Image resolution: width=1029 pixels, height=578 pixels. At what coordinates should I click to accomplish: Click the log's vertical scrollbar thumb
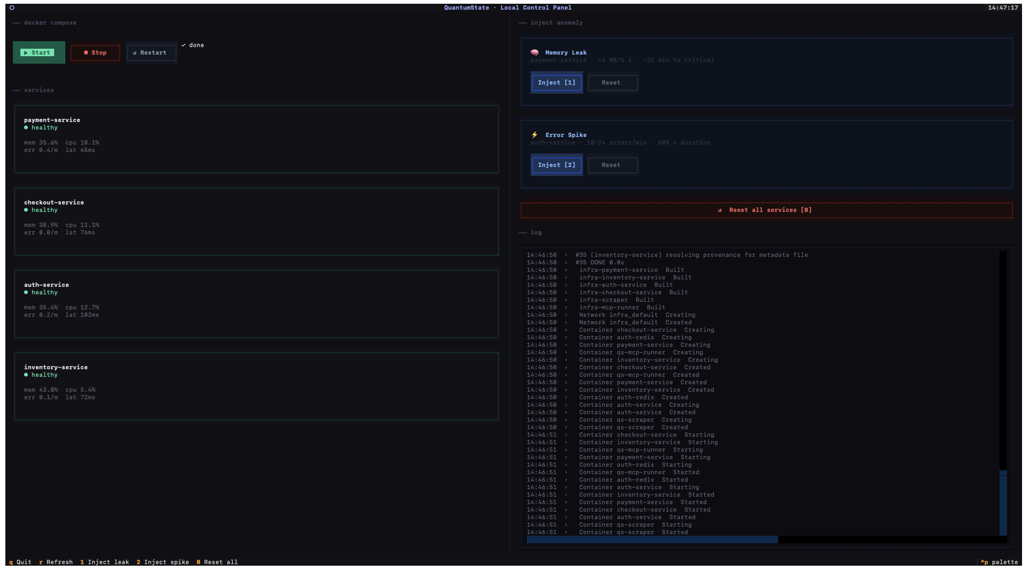[1003, 503]
